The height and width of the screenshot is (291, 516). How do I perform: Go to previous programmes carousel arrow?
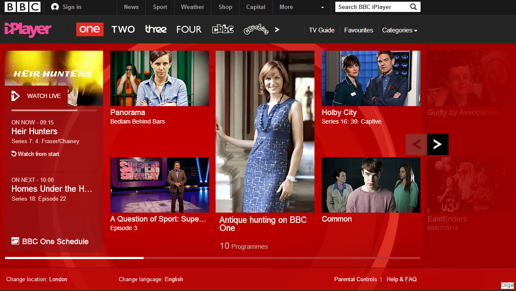pos(416,144)
